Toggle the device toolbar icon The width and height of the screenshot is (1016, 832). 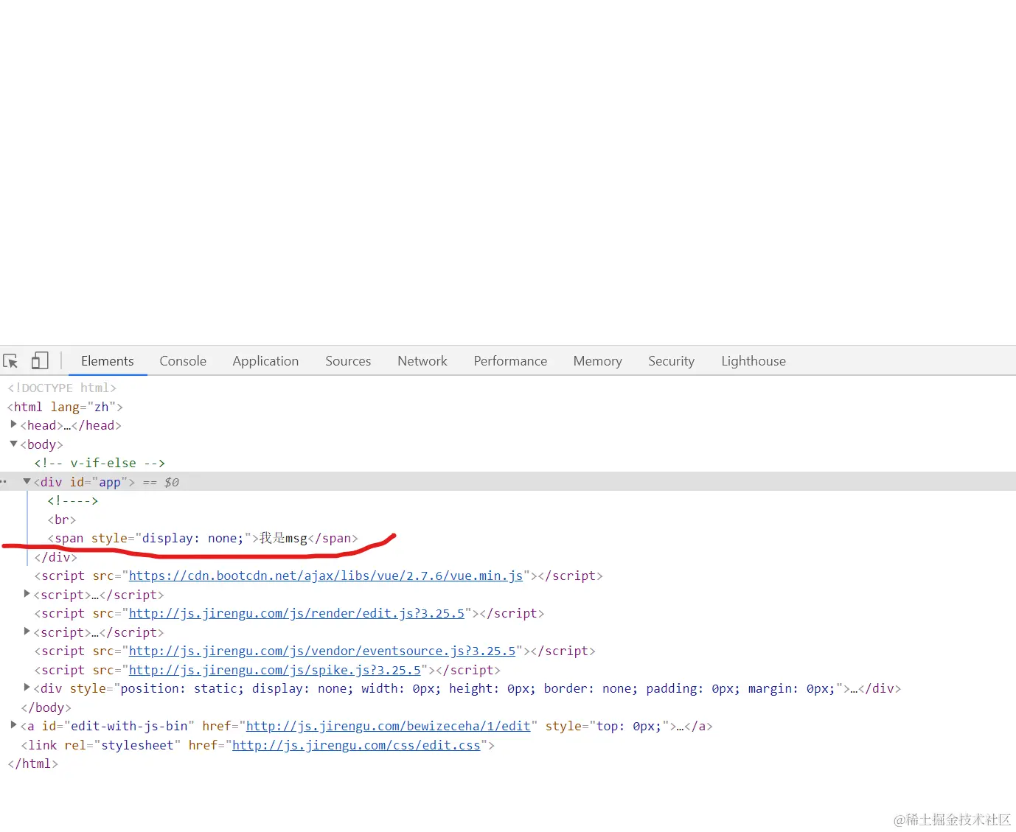(x=40, y=360)
